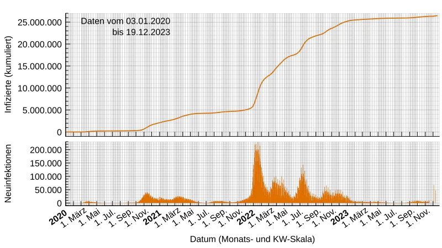
Task: Click the left start of the cumulative line
Action: pos(67,132)
